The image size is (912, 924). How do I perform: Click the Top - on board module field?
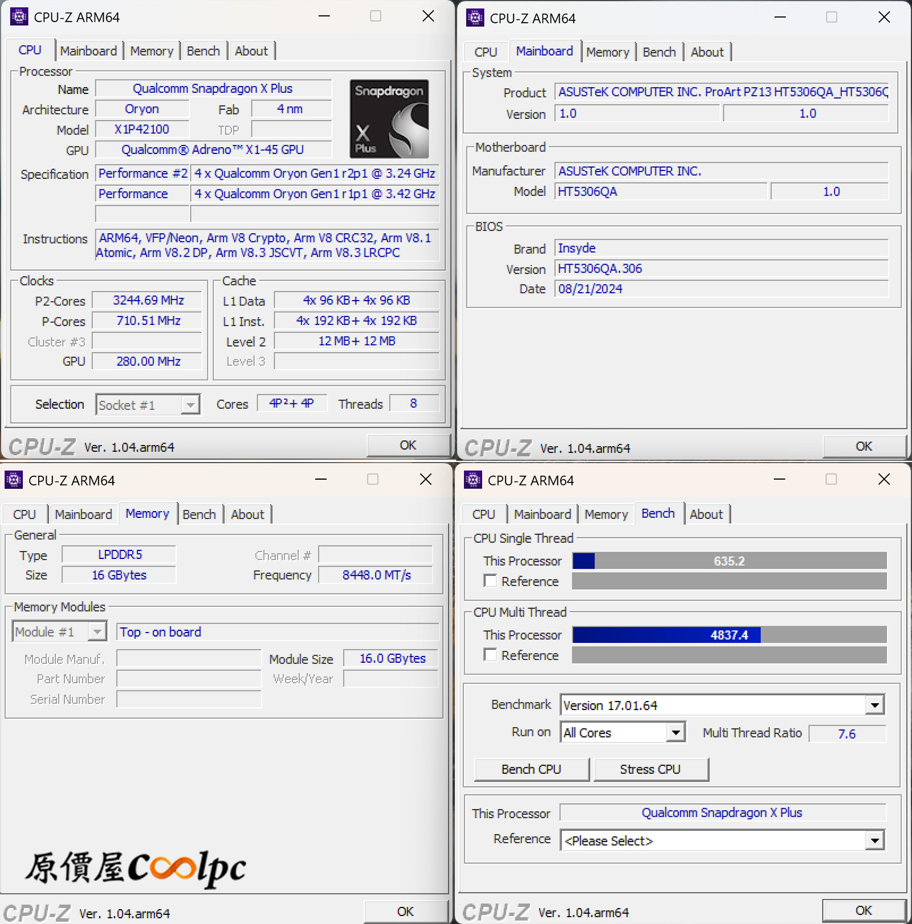(x=278, y=632)
